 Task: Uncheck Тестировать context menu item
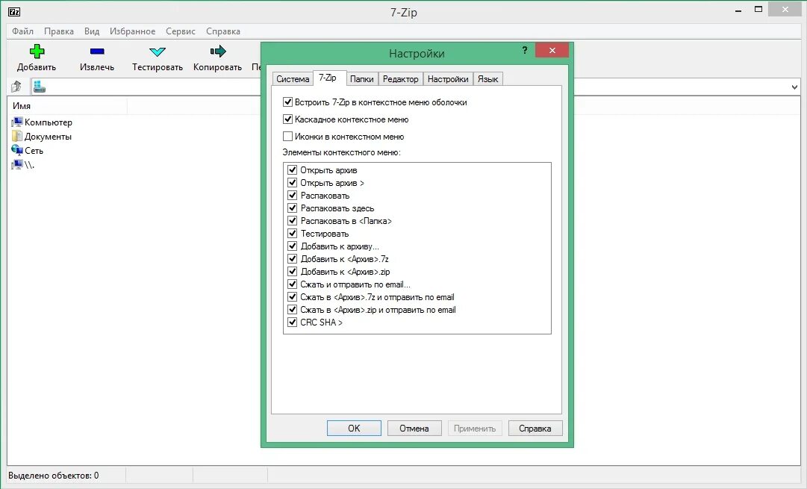pyautogui.click(x=293, y=233)
